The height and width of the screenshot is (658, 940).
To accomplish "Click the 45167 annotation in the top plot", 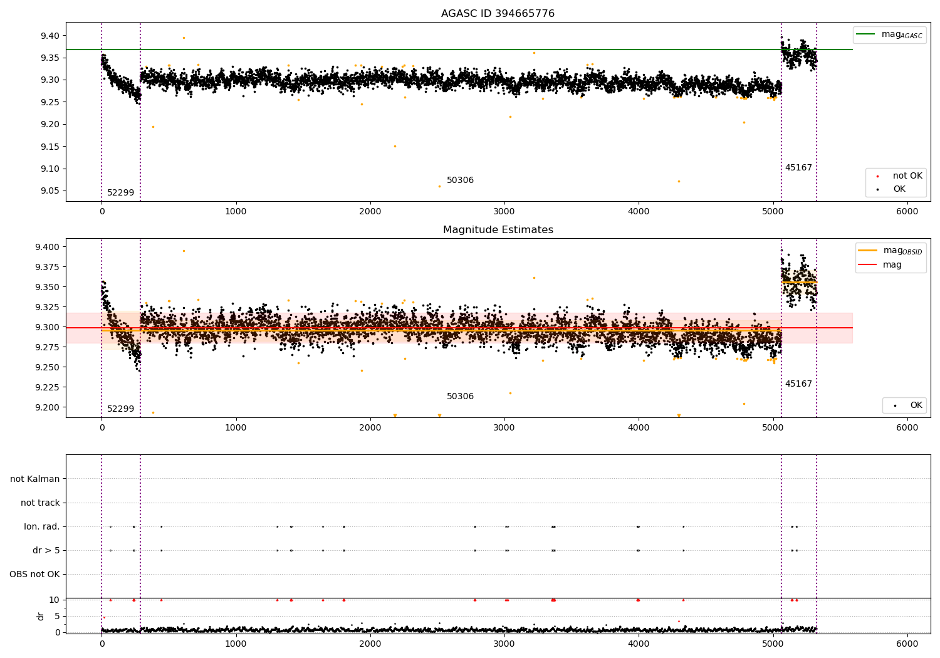I will (x=798, y=168).
